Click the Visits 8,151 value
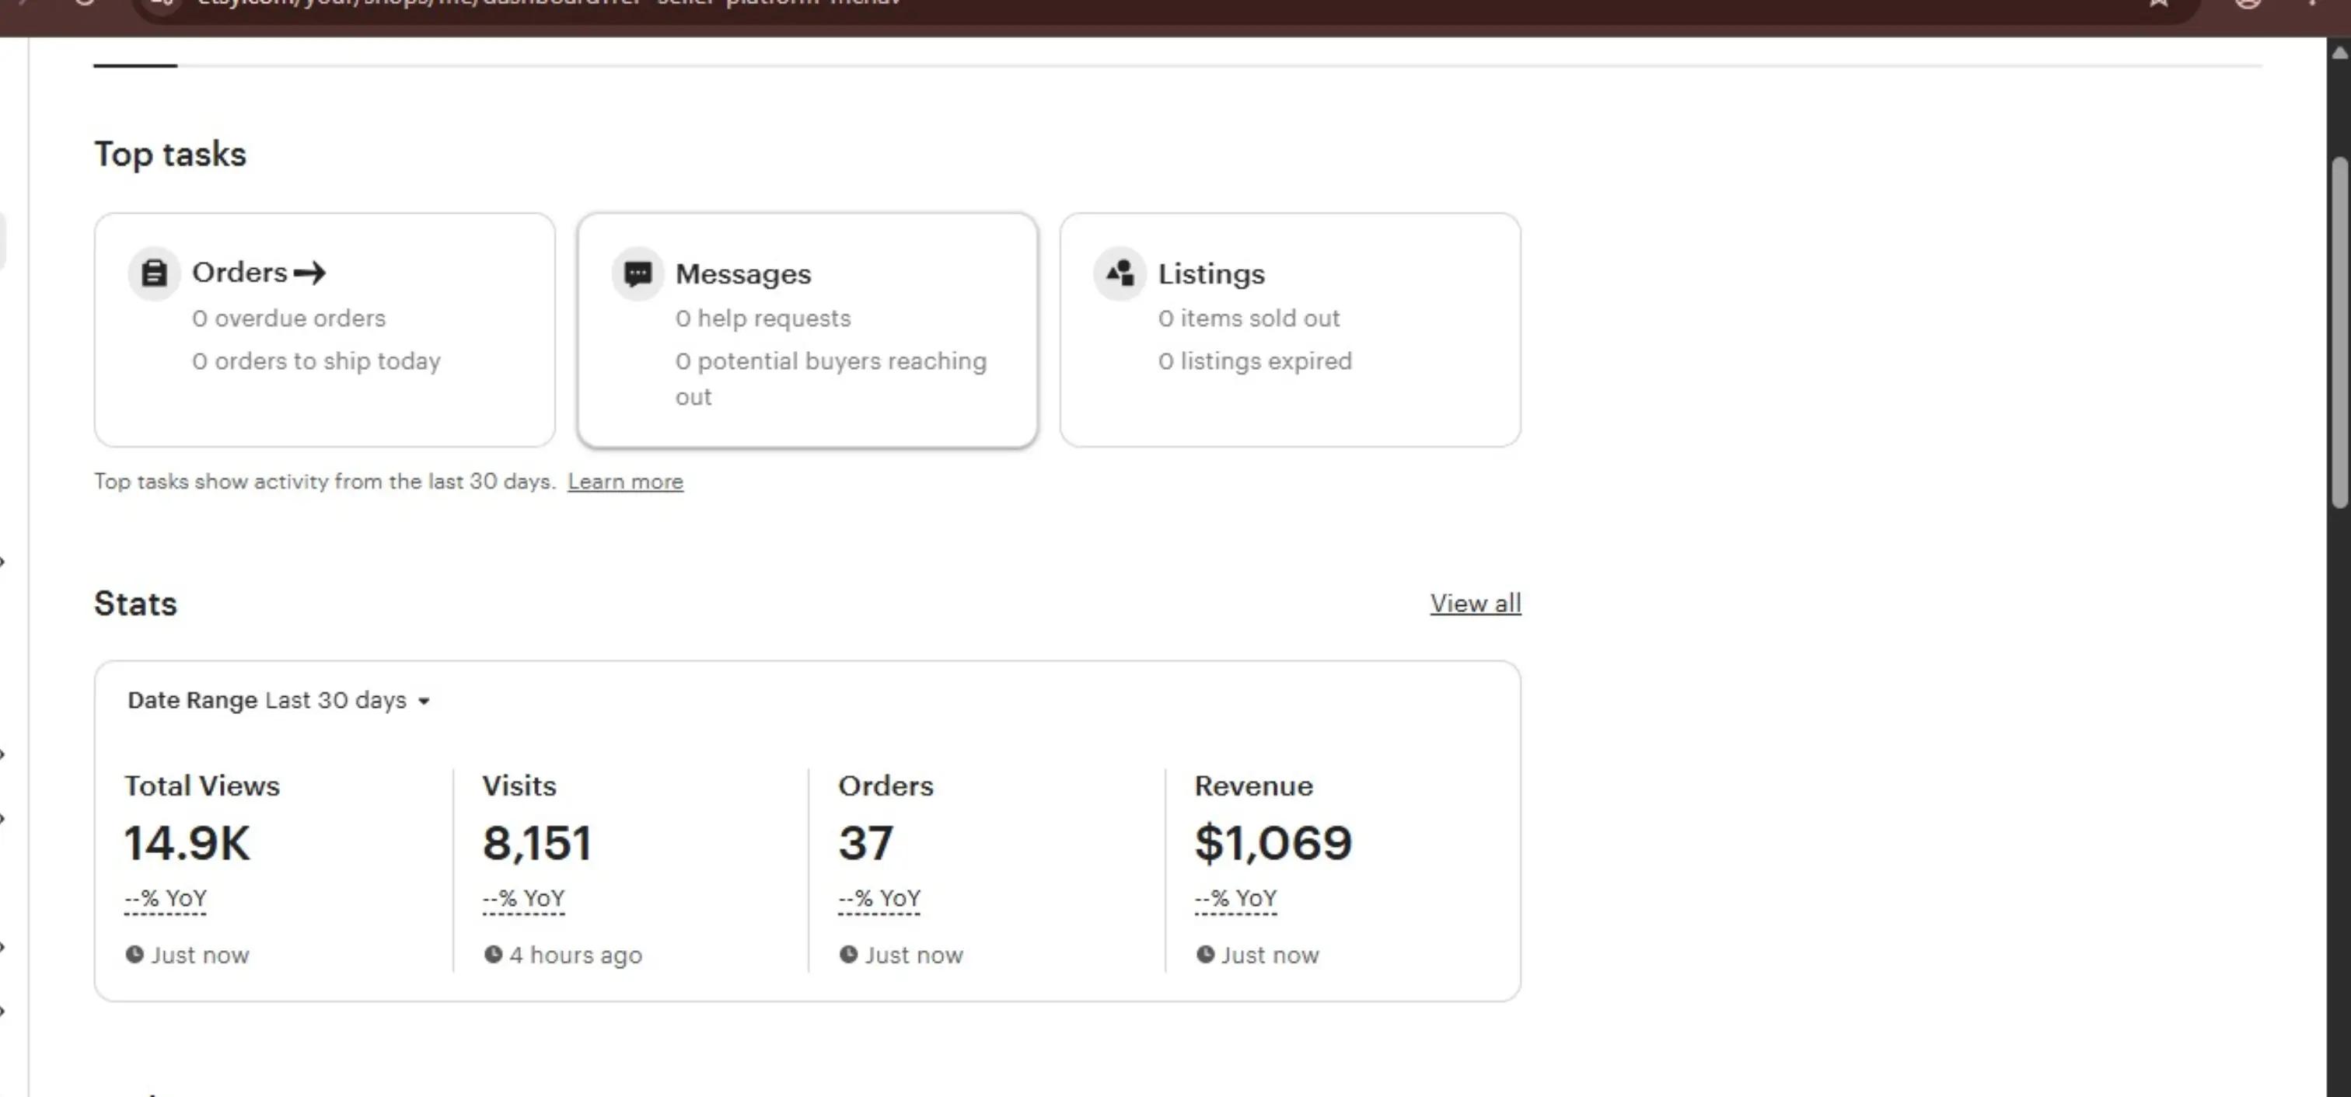Screen dimensions: 2351x1097 (x=536, y=843)
